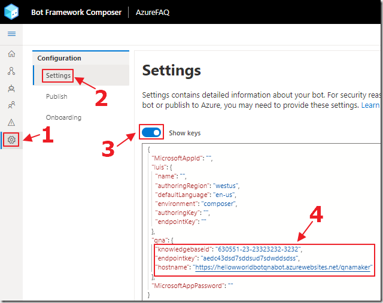This screenshot has height=303, width=383.
Task: Open the Settings gear icon
Action: click(x=11, y=140)
